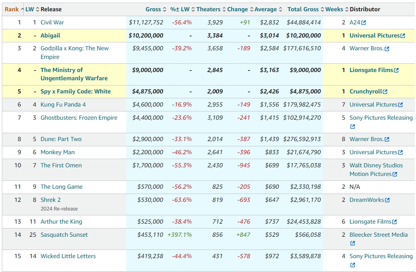Viewport: 416px width, 272px height.
Task: Sort by Change column header
Action: (240, 9)
